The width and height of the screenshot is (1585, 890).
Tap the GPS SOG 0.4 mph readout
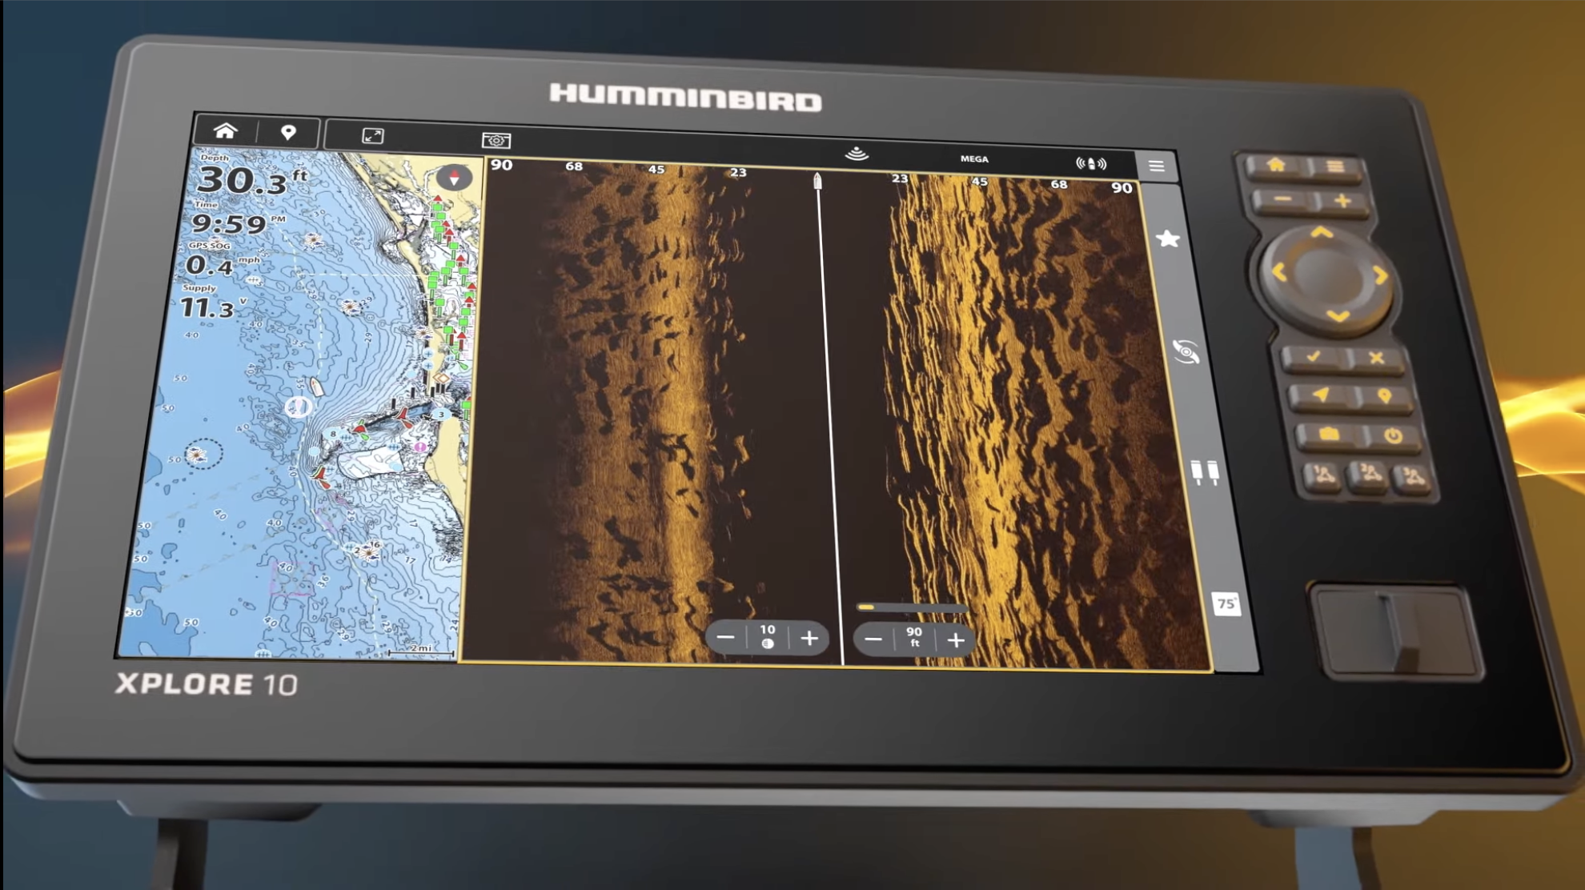tap(223, 260)
